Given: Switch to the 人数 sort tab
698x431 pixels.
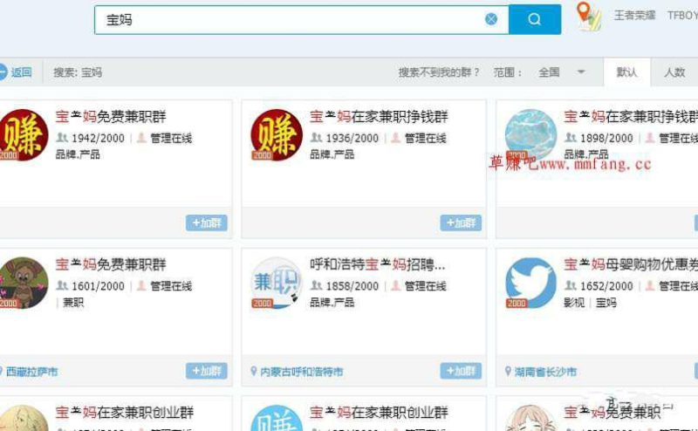Looking at the screenshot, I should 674,72.
